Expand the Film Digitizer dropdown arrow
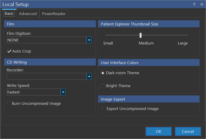The height and width of the screenshot is (139, 206). 89,40
